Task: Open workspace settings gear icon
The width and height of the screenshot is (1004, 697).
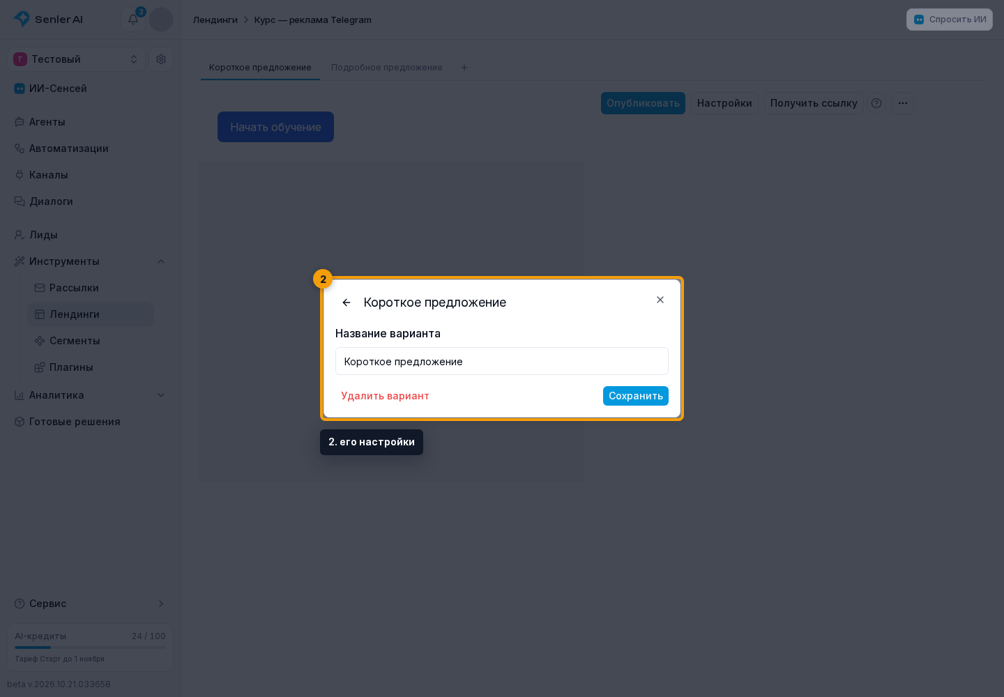Action: pyautogui.click(x=161, y=59)
